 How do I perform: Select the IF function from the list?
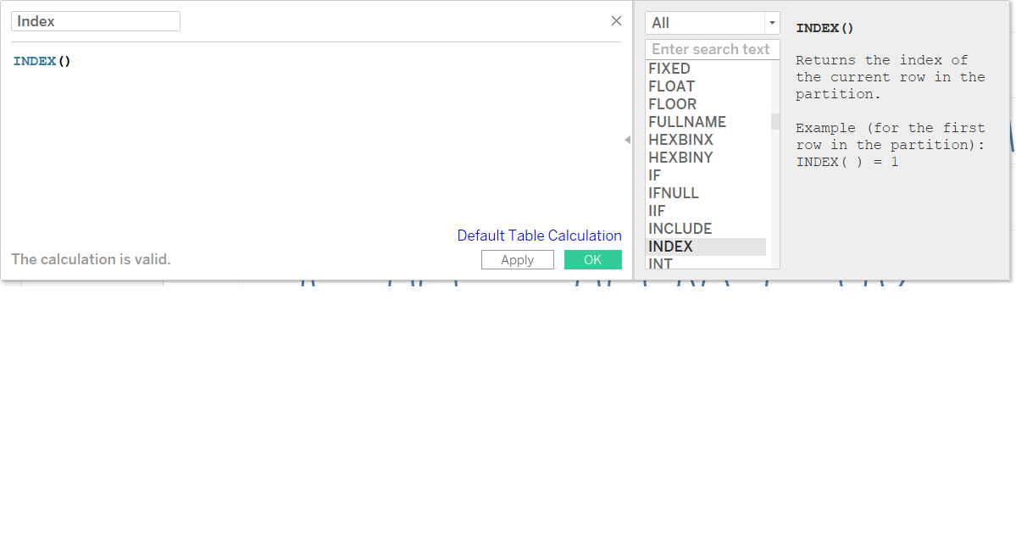point(653,175)
